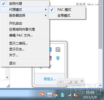Open the 关于... dialog
This screenshot has height=100, width=104.
[x=25, y=55]
